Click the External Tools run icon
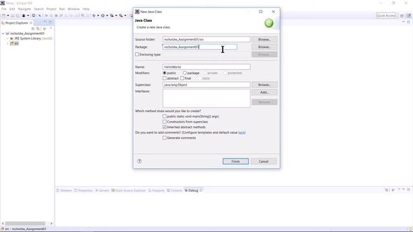 coord(121,15)
